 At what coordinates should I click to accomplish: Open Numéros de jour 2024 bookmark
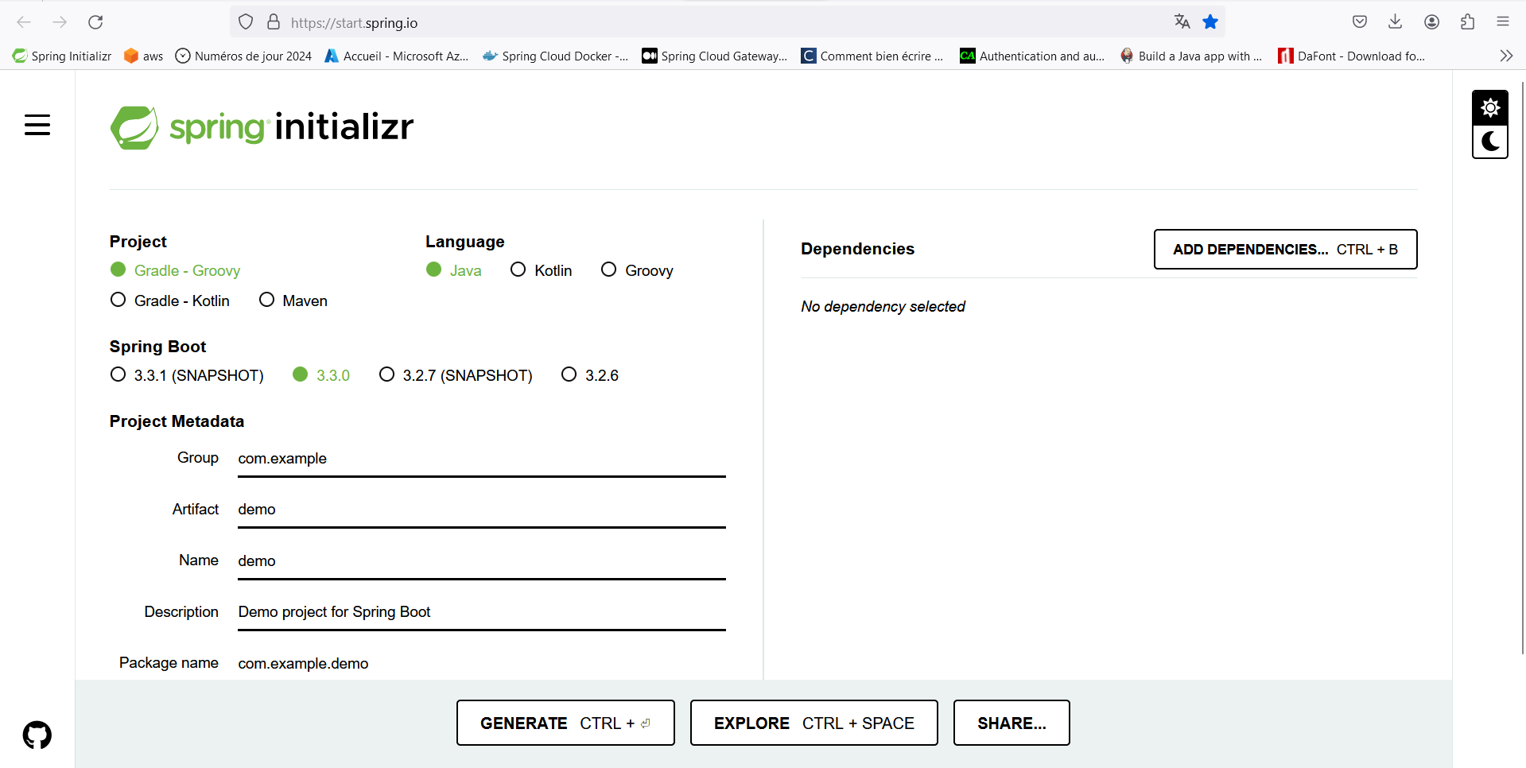[243, 56]
